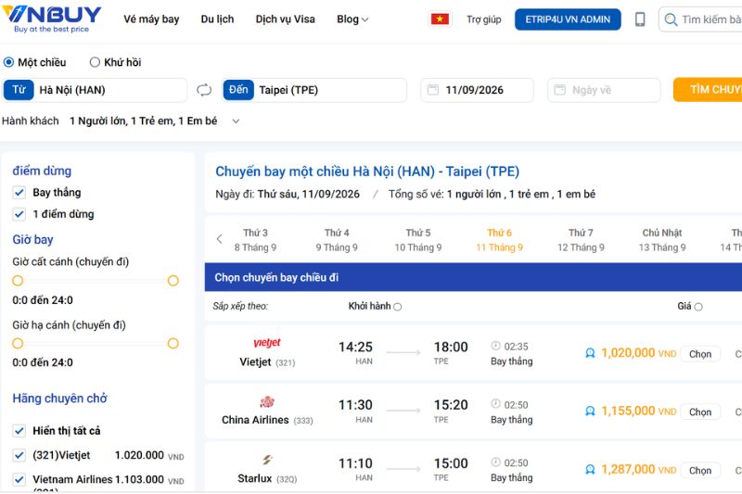Uncheck the Vietnam Airlines filter checkbox

click(19, 479)
